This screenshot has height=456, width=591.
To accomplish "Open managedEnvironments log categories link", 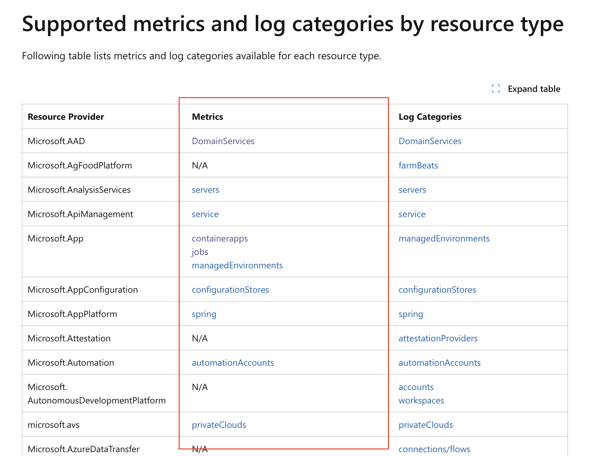I will click(x=444, y=238).
